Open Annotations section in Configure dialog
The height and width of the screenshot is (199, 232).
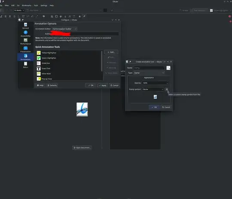click(25, 57)
